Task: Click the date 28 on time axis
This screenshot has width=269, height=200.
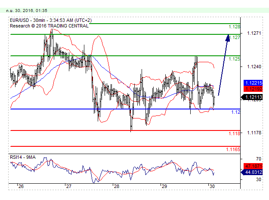Action: coord(117,187)
